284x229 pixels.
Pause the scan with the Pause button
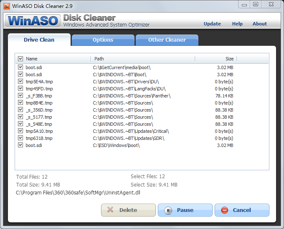(x=185, y=210)
